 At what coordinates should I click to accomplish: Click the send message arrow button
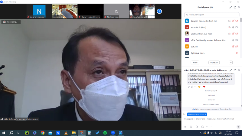click(238, 127)
